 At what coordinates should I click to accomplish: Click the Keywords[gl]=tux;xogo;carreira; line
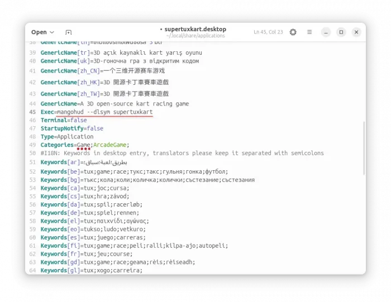coord(92,271)
